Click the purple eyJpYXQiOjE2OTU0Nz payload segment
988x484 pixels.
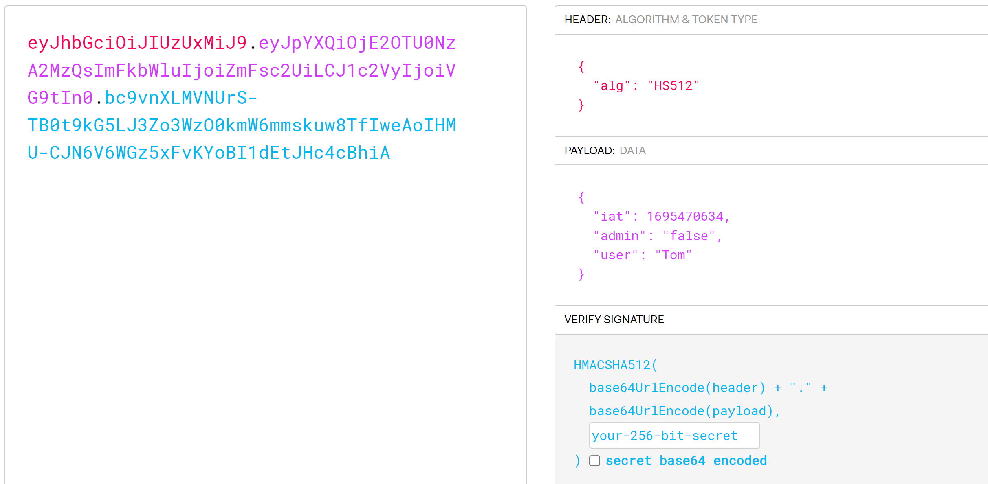357,43
